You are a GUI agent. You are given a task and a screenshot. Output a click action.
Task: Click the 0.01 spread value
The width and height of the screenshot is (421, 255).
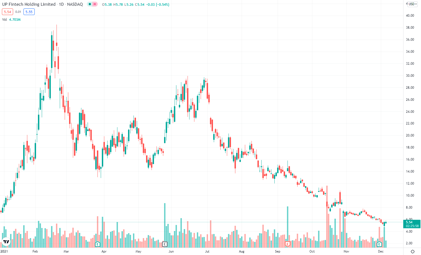18,12
